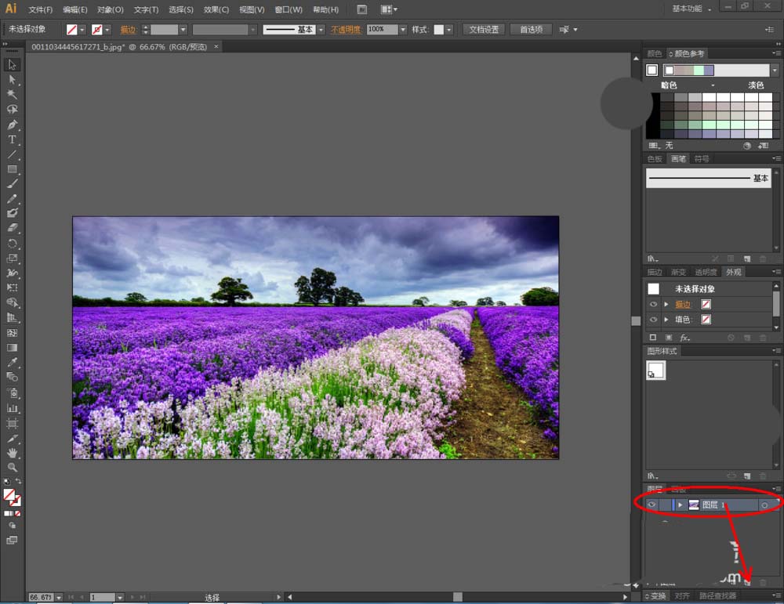The height and width of the screenshot is (604, 784).
Task: Select the default graphic style thumbnail
Action: click(655, 371)
